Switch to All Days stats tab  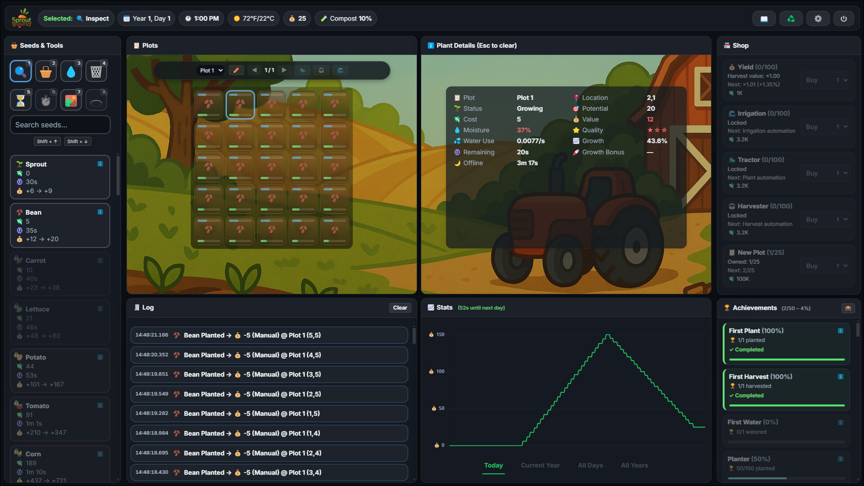tap(590, 465)
